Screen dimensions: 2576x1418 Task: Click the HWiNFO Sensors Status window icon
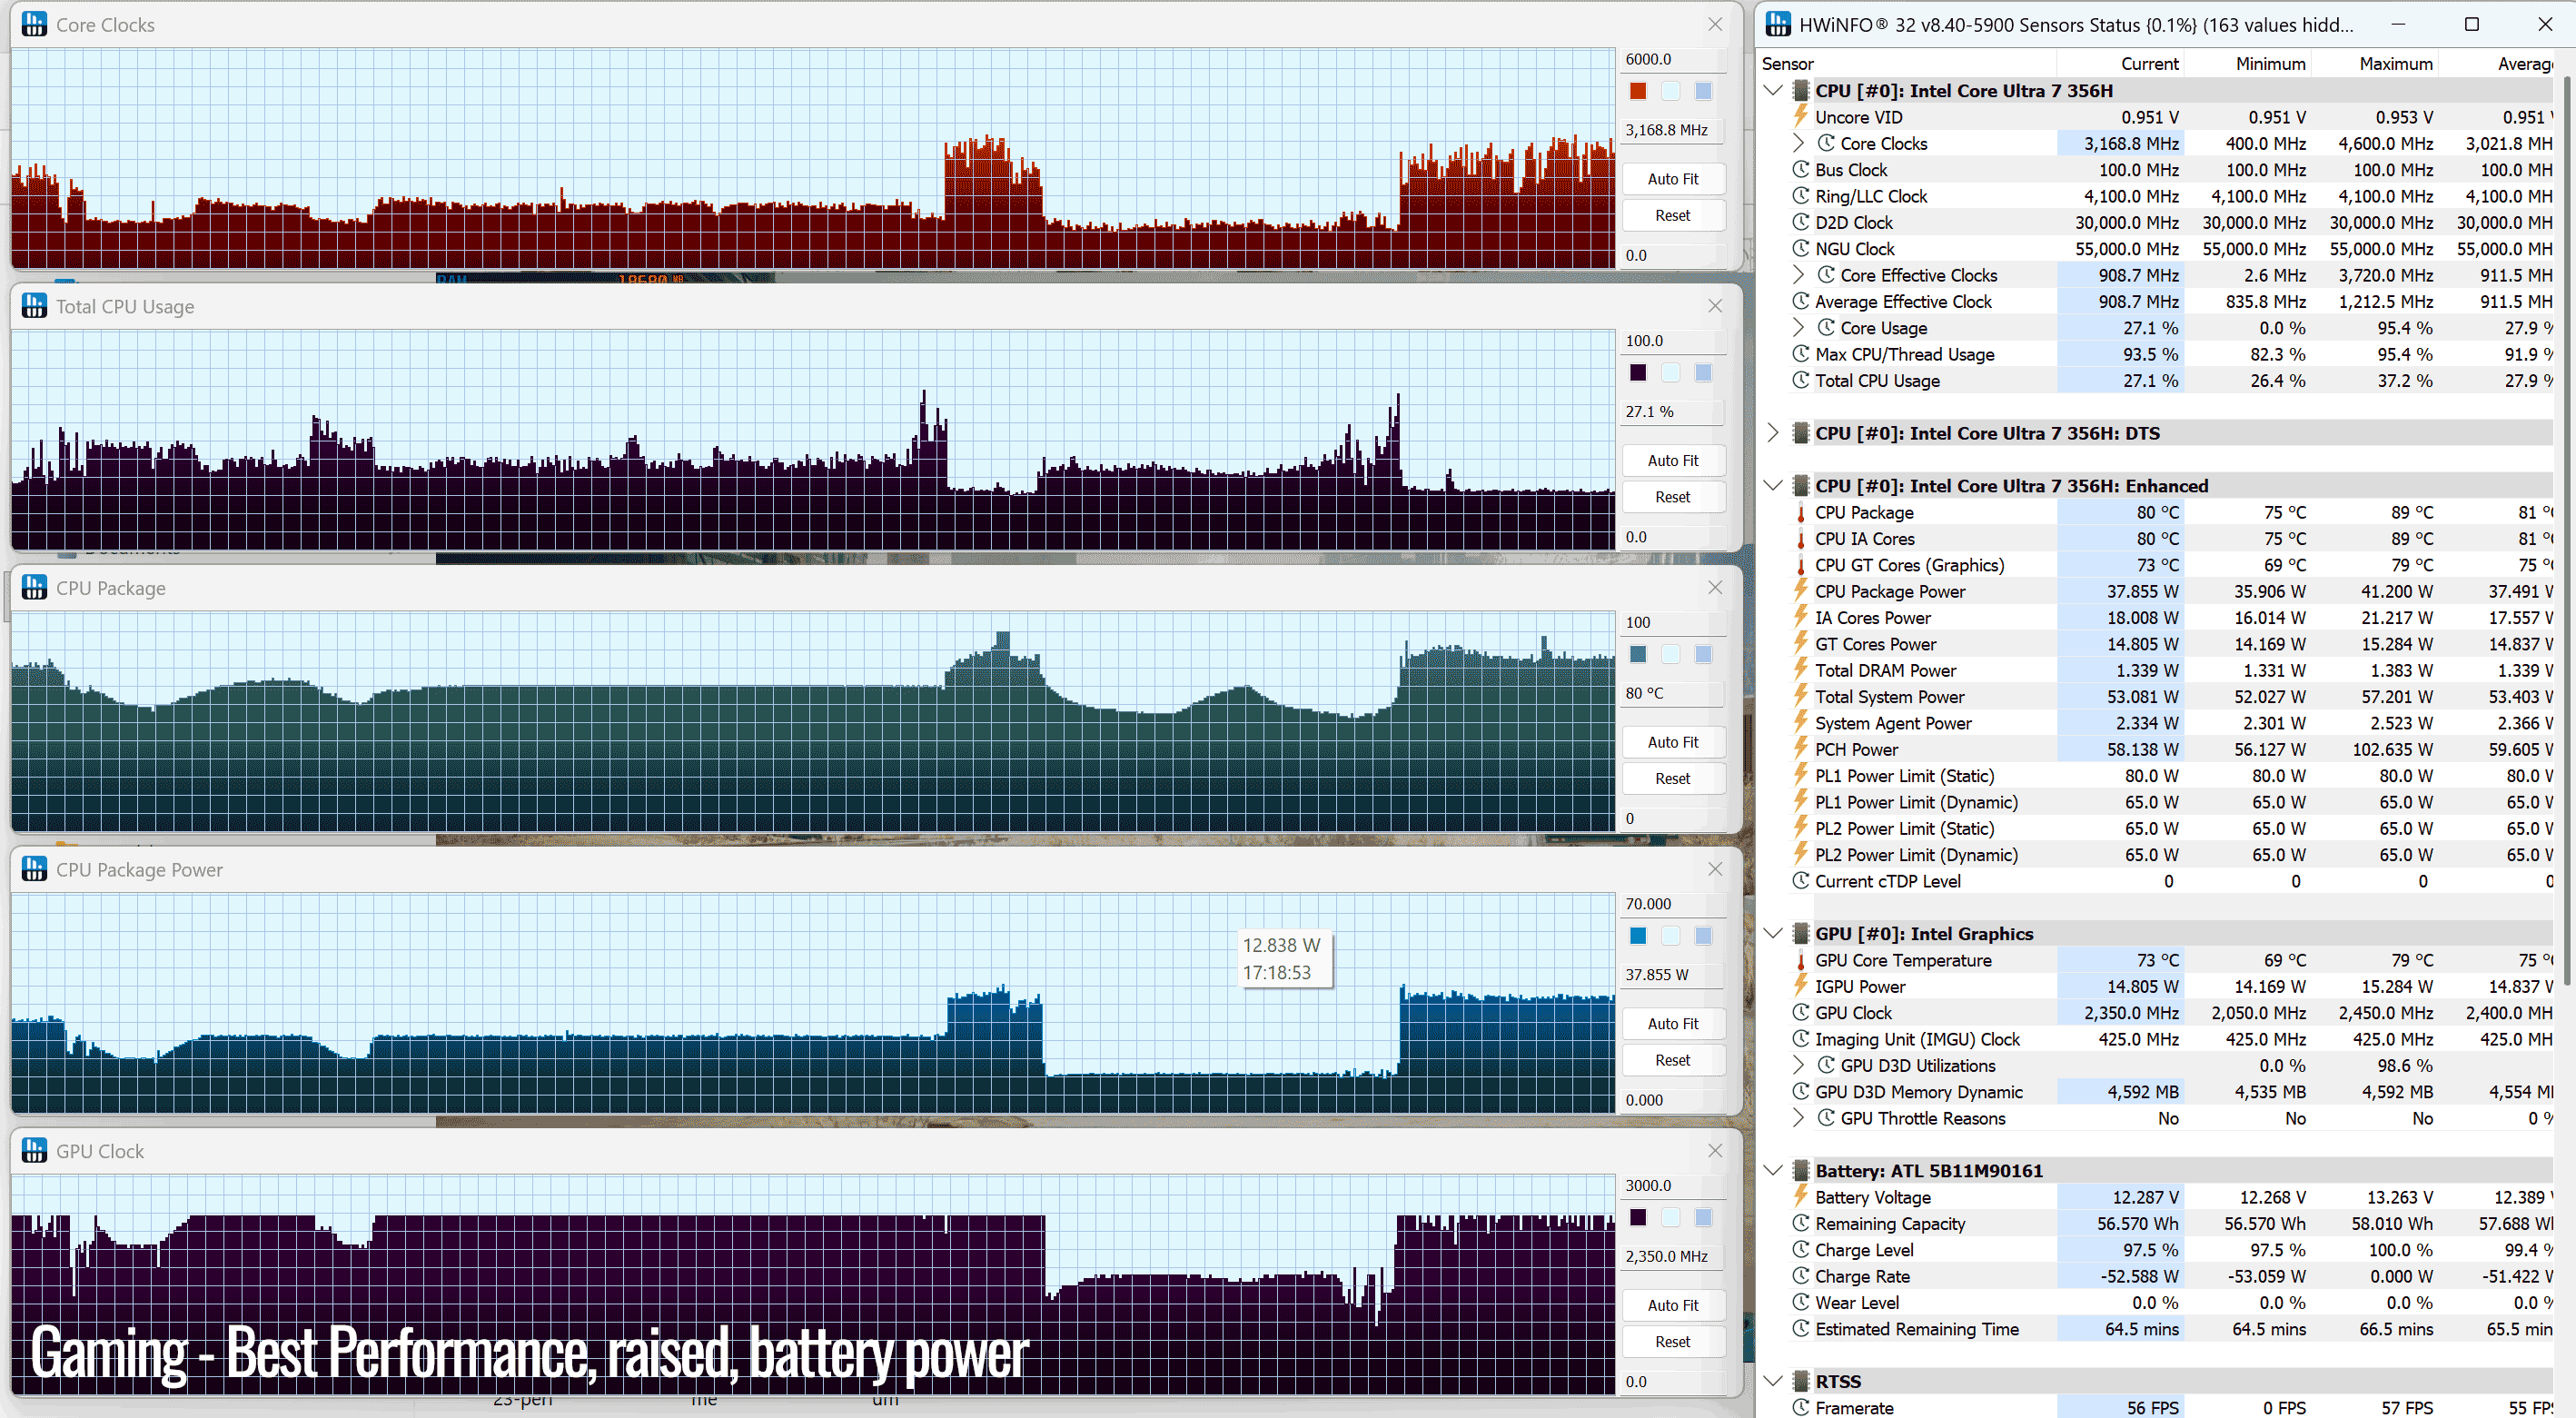click(x=1779, y=24)
